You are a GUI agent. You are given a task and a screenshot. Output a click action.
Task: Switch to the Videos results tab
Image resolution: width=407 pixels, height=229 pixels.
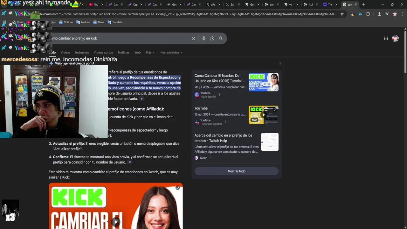(65, 52)
